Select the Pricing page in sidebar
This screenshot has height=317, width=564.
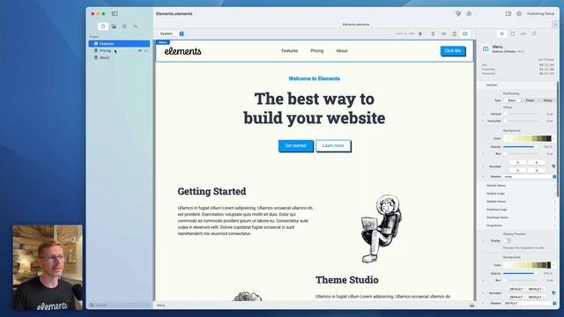(119, 51)
